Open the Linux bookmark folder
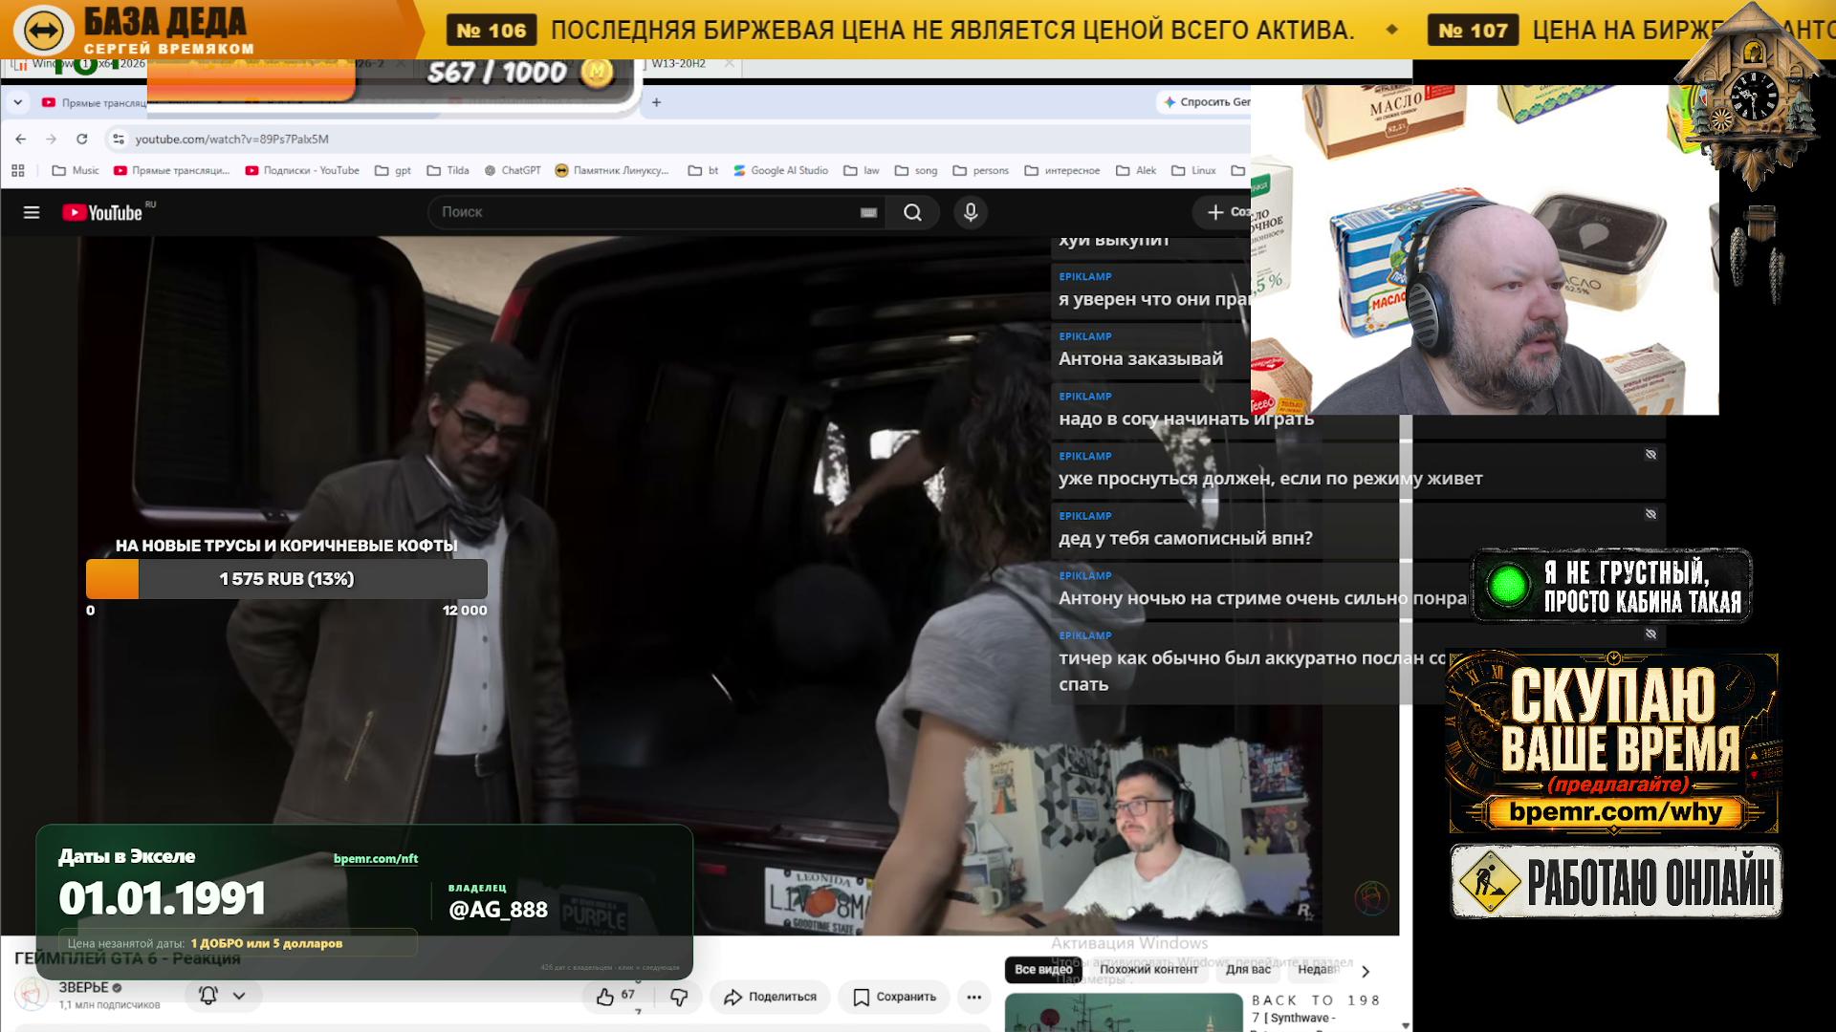Screen dimensions: 1836x1032 [x=1193, y=171]
